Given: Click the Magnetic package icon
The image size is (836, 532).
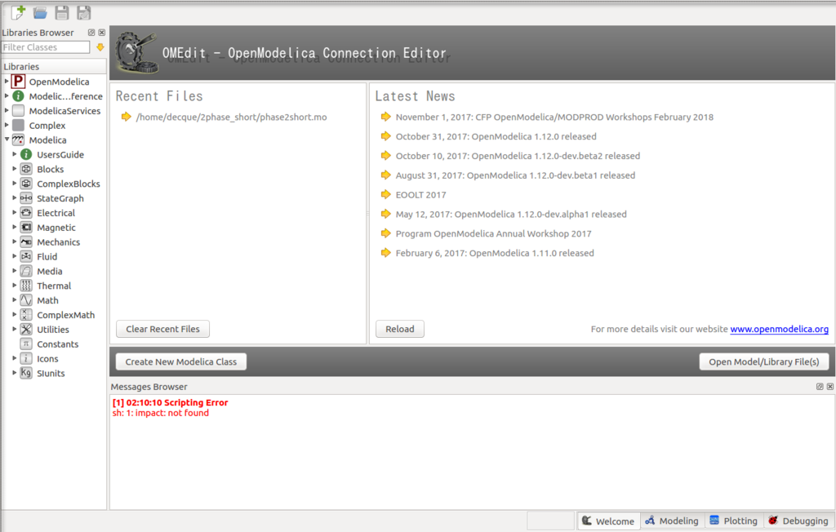Looking at the screenshot, I should point(26,227).
